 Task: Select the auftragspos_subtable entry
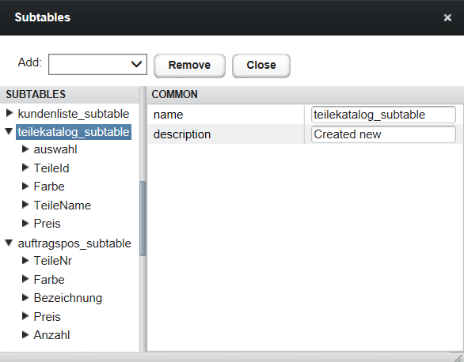(74, 243)
